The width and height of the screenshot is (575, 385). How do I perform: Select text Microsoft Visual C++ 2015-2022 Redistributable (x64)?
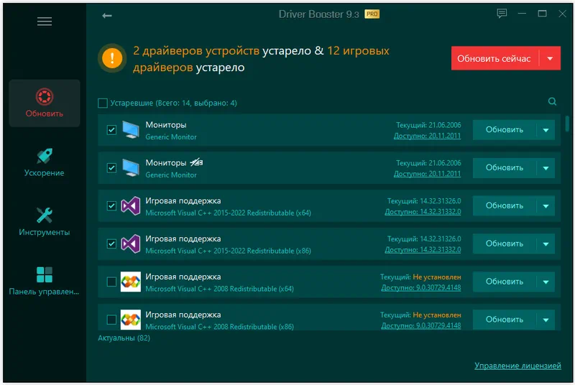coord(228,213)
